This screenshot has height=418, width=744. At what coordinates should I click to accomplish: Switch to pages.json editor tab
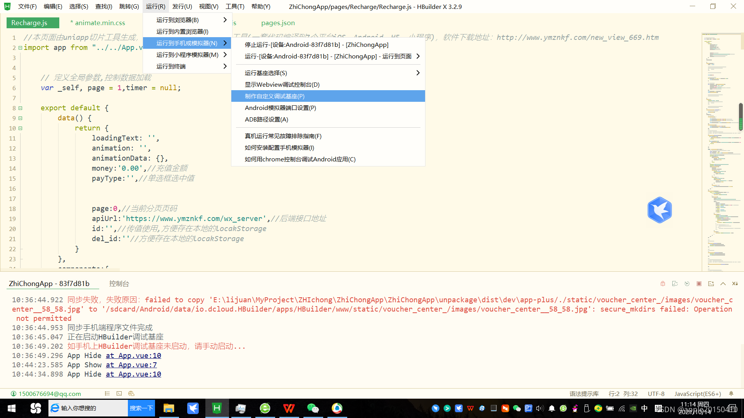(278, 23)
